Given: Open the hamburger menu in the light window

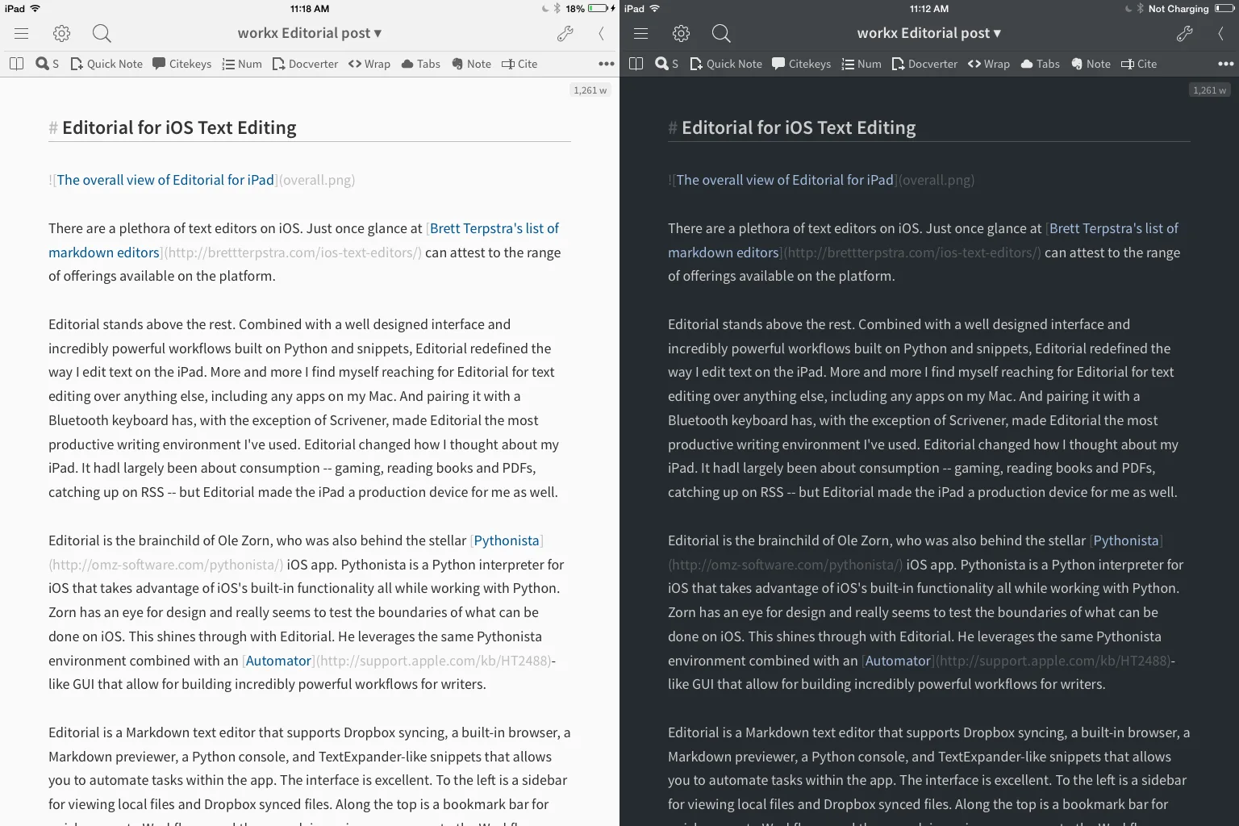Looking at the screenshot, I should (22, 33).
